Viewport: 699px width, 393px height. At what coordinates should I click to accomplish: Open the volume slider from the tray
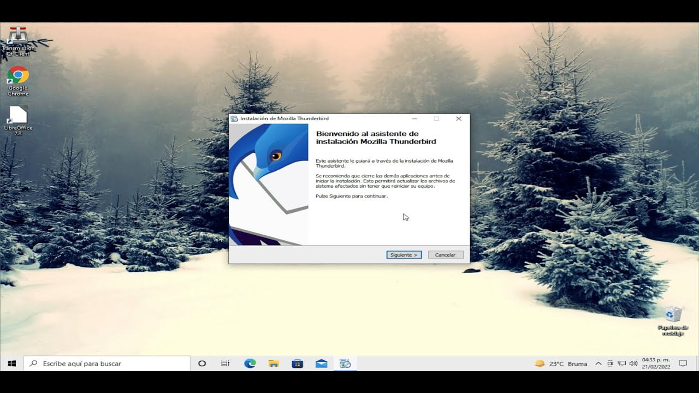click(633, 363)
